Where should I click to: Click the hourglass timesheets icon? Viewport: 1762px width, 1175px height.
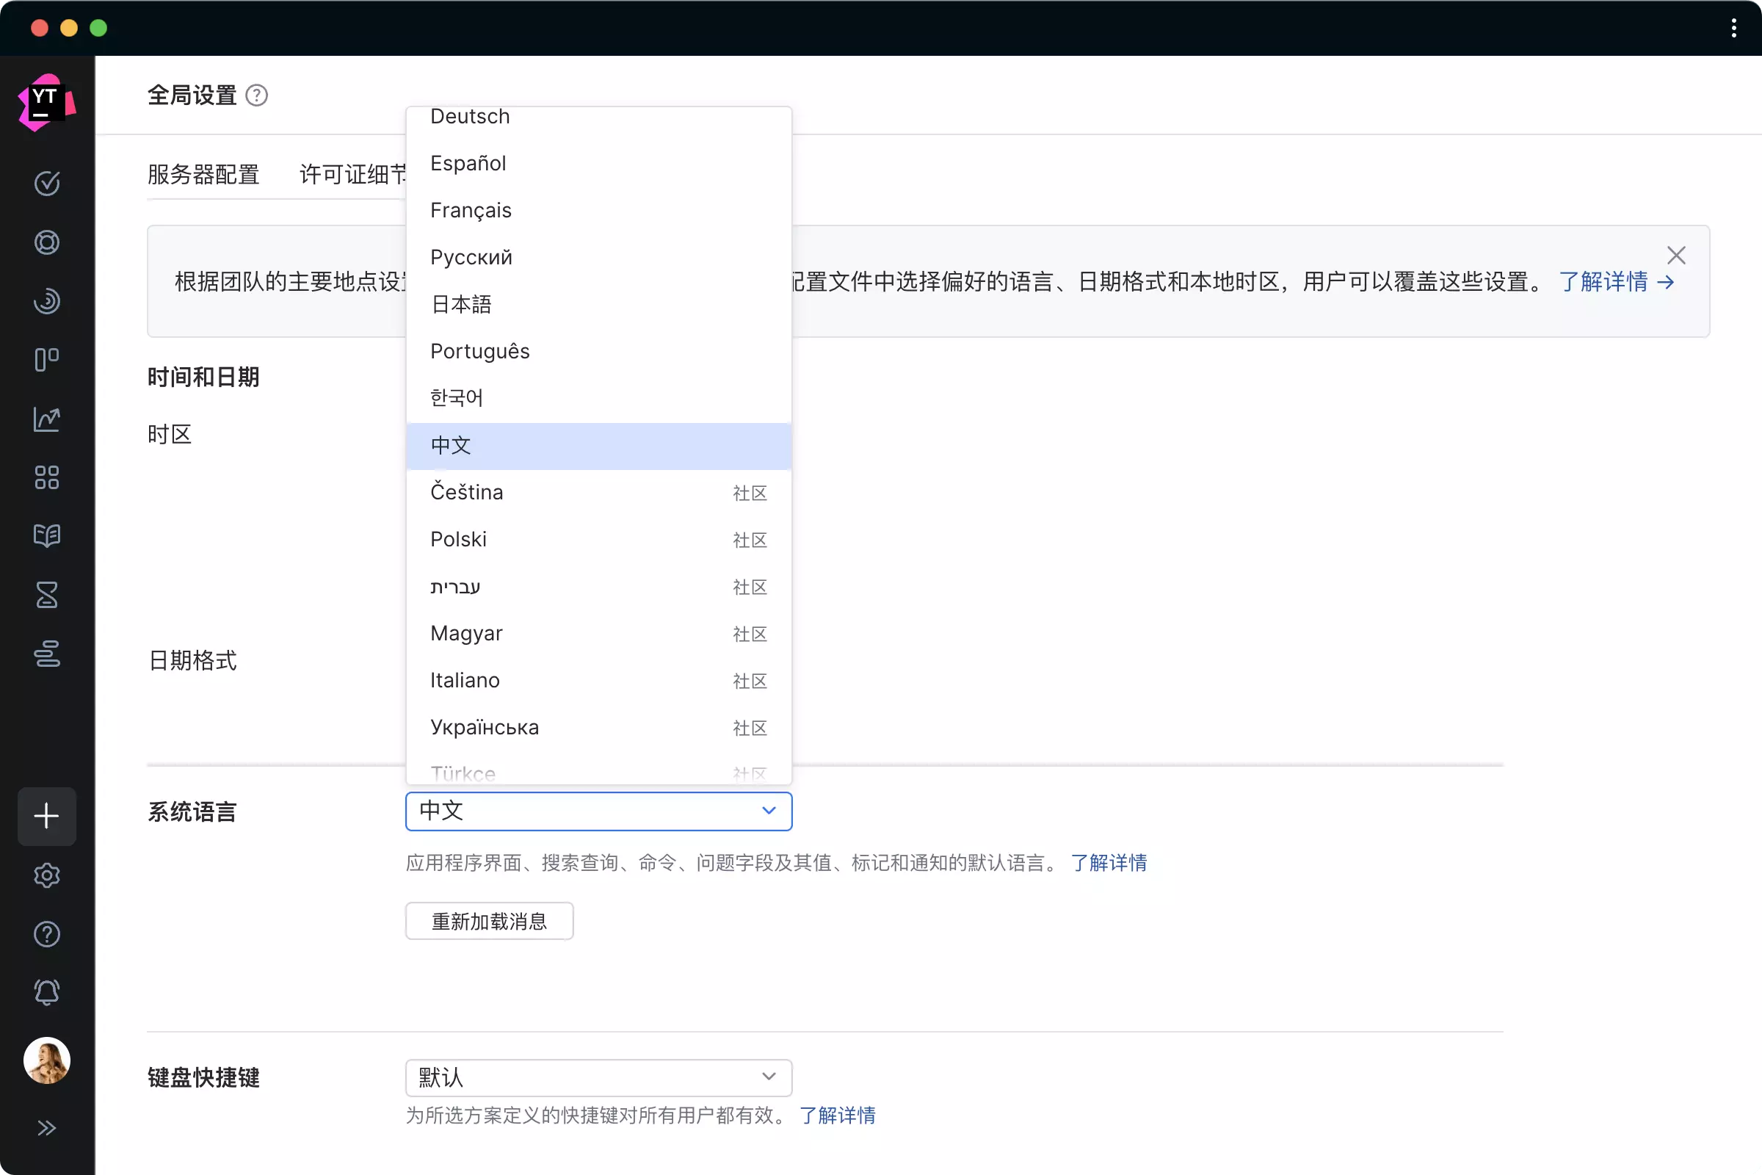point(46,595)
